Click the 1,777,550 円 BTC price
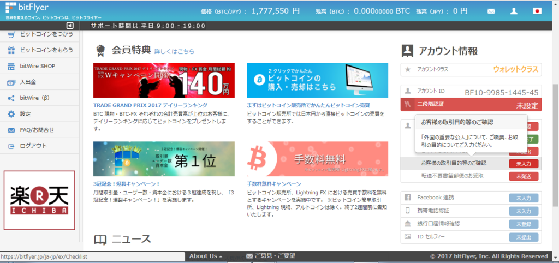The height and width of the screenshot is (263, 559). coord(276,11)
